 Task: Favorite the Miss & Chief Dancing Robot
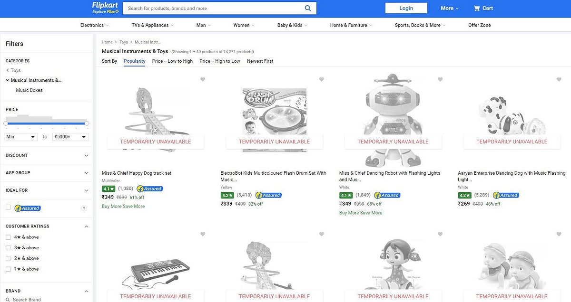click(440, 79)
